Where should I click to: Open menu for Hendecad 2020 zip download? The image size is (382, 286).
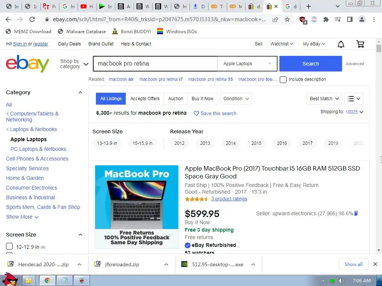pyautogui.click(x=79, y=264)
